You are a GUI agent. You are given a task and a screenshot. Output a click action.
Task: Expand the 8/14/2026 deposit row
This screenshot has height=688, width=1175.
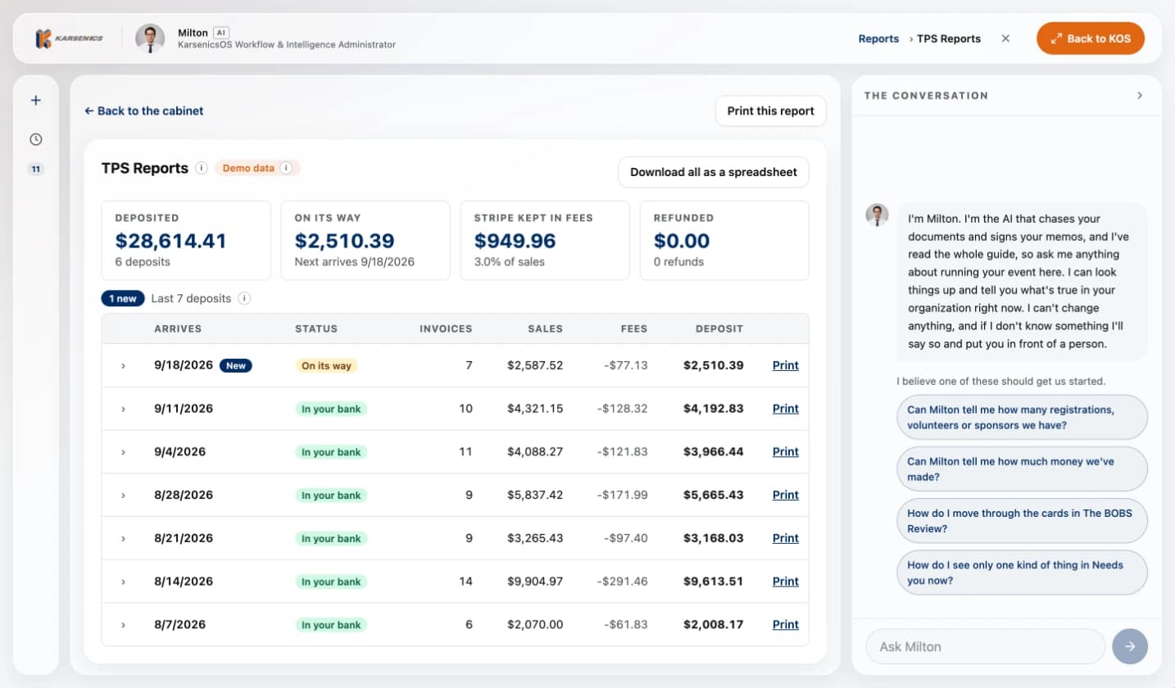tap(123, 582)
